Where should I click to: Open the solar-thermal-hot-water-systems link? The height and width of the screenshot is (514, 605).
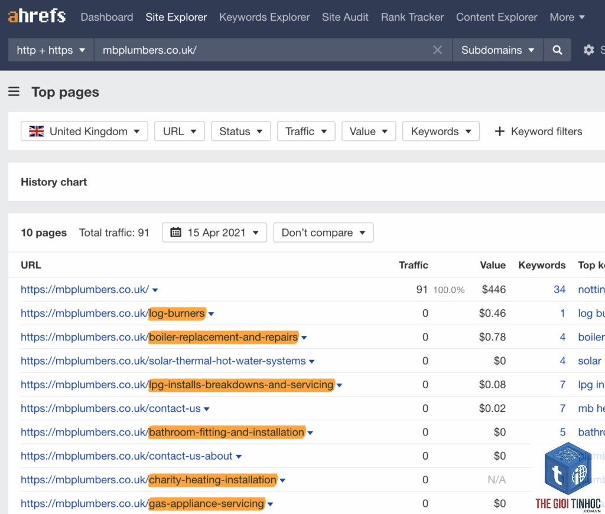click(x=163, y=361)
